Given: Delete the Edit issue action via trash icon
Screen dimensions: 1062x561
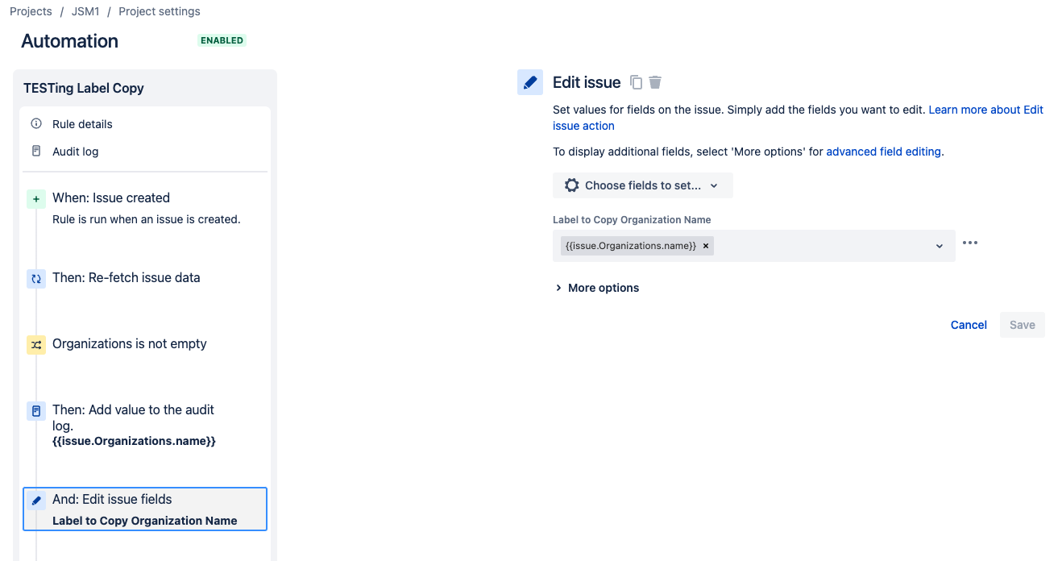Looking at the screenshot, I should click(654, 81).
